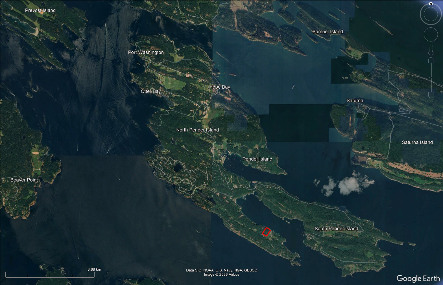This screenshot has width=443, height=285.
Task: Click the Move joystick circle below the compass
Action: point(431,34)
